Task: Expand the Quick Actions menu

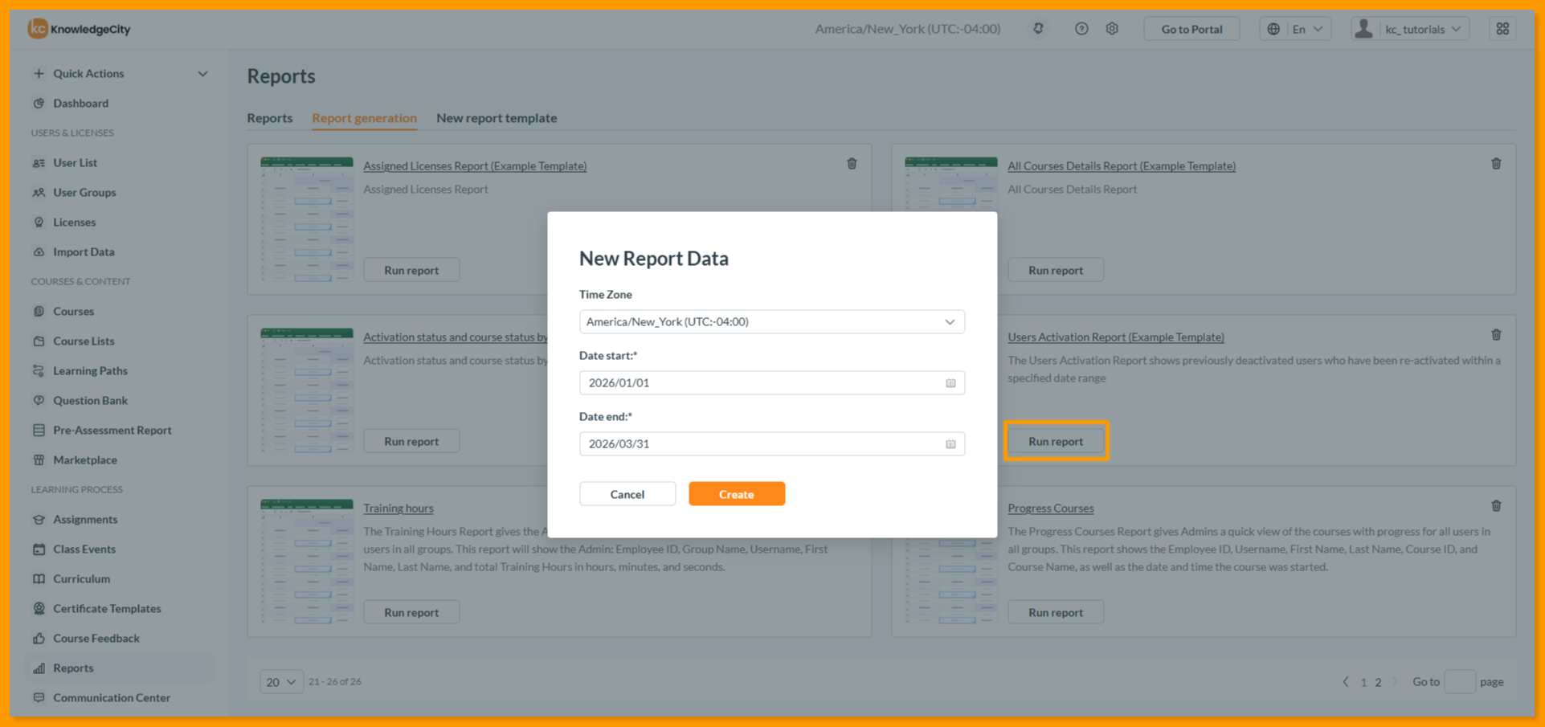Action: pyautogui.click(x=121, y=73)
